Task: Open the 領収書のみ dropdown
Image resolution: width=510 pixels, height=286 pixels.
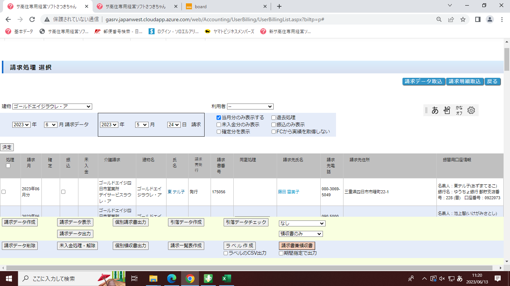Action: click(x=301, y=234)
